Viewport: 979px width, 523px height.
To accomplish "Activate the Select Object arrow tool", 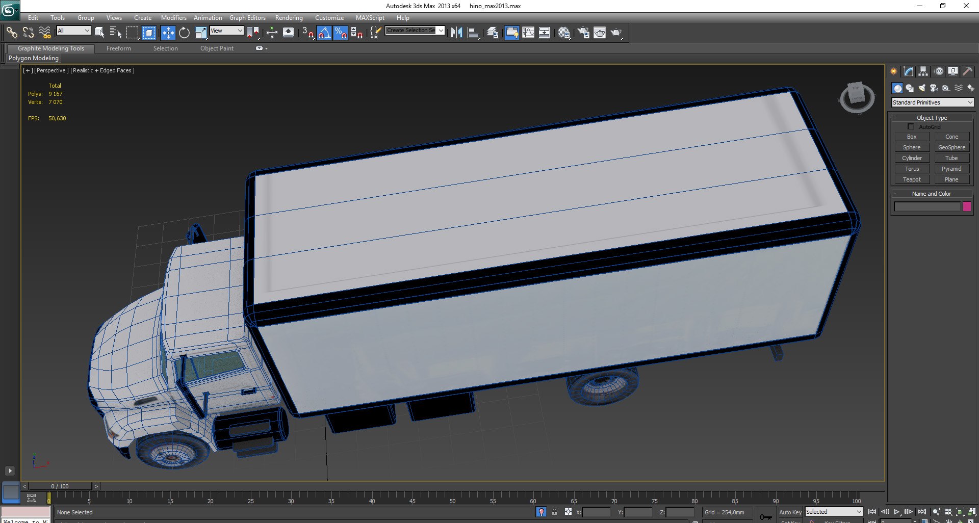I will [99, 33].
